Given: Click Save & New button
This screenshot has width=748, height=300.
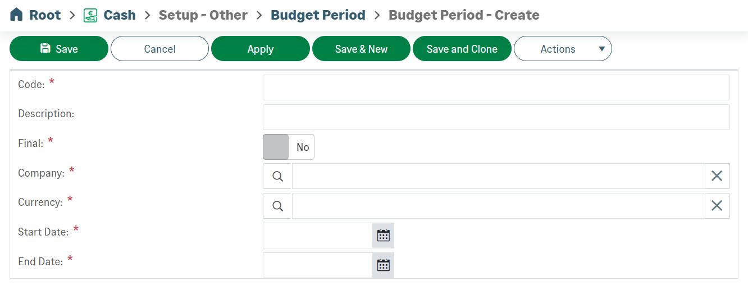Looking at the screenshot, I should [x=361, y=49].
